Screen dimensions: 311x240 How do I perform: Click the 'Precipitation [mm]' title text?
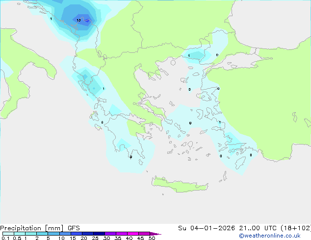click(x=31, y=228)
